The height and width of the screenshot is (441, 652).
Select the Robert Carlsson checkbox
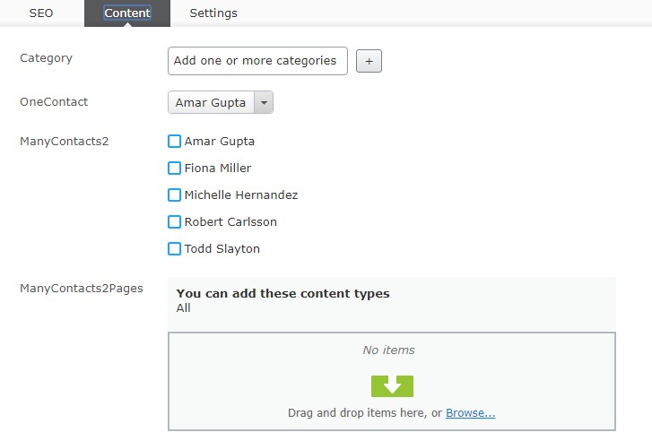(175, 222)
